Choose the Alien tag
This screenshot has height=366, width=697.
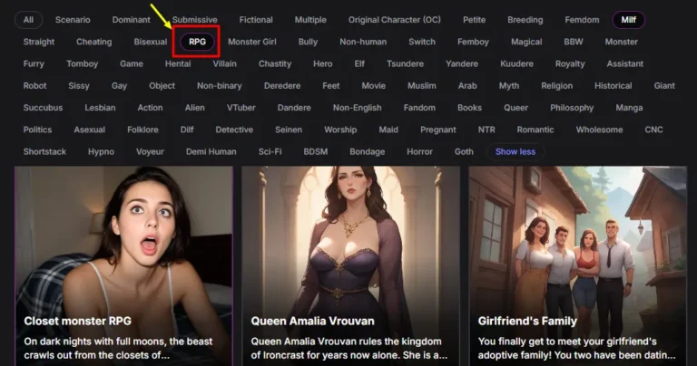[195, 108]
